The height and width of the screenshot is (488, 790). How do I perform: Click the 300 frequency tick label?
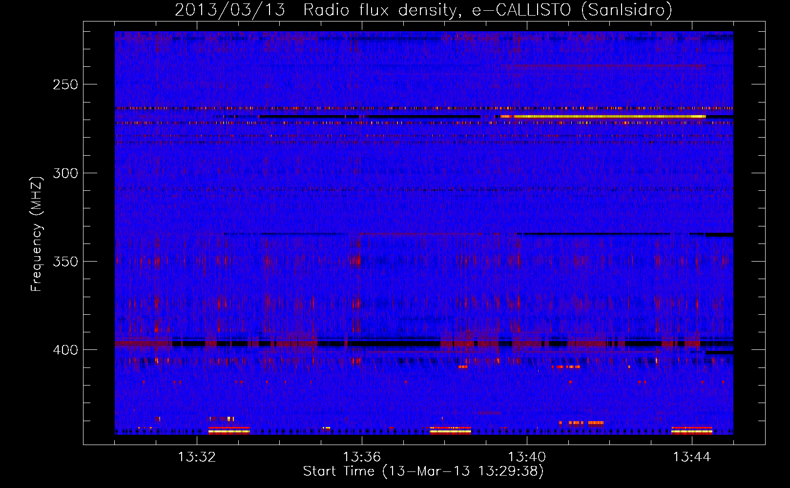coord(65,173)
